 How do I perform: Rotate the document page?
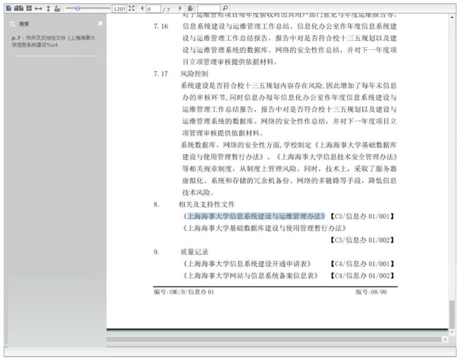tap(57, 9)
